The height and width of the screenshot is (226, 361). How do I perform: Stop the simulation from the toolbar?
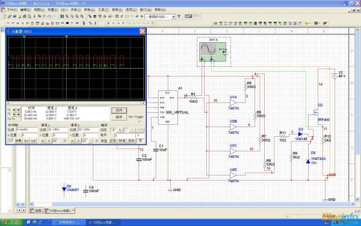pyautogui.click(x=119, y=23)
